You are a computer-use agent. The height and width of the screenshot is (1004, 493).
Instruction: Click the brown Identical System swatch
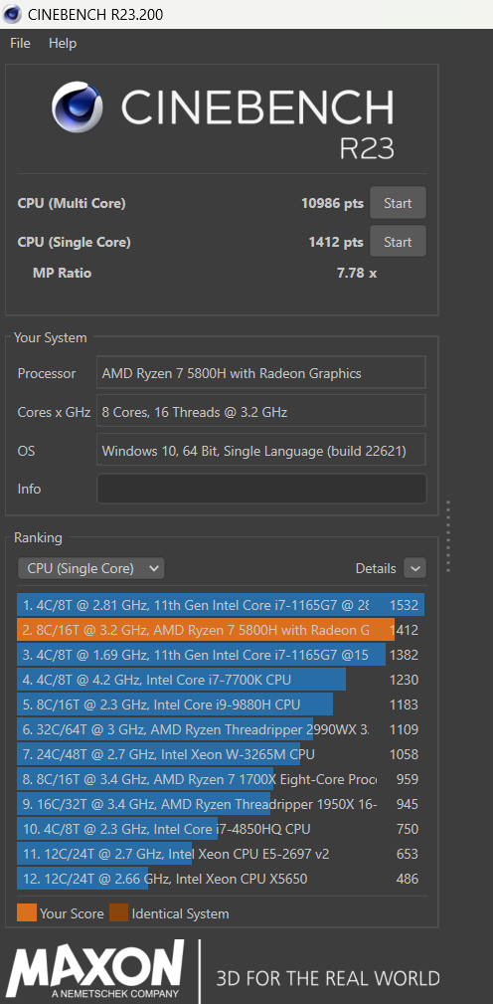[x=119, y=913]
